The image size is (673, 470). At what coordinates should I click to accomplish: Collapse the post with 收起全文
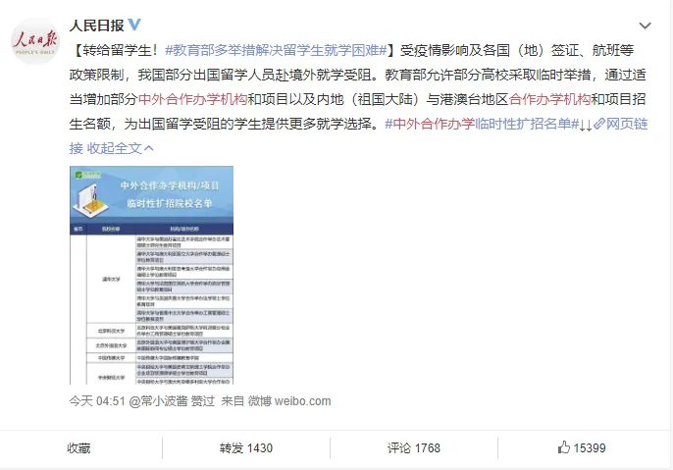[120, 148]
